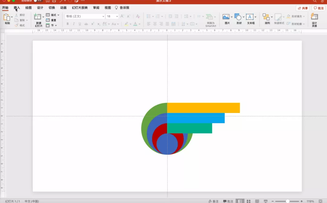Viewport: 327px width, 203px height.
Task: Apply strikethrough formatting
Action: coord(86,24)
